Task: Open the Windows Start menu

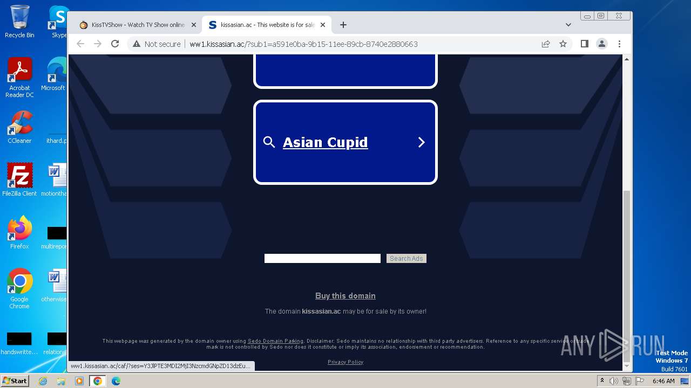Action: 15,380
